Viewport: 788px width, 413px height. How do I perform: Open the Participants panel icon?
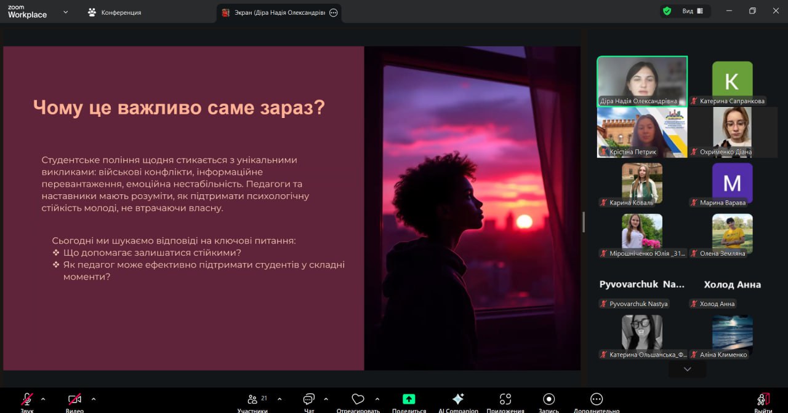coord(252,399)
